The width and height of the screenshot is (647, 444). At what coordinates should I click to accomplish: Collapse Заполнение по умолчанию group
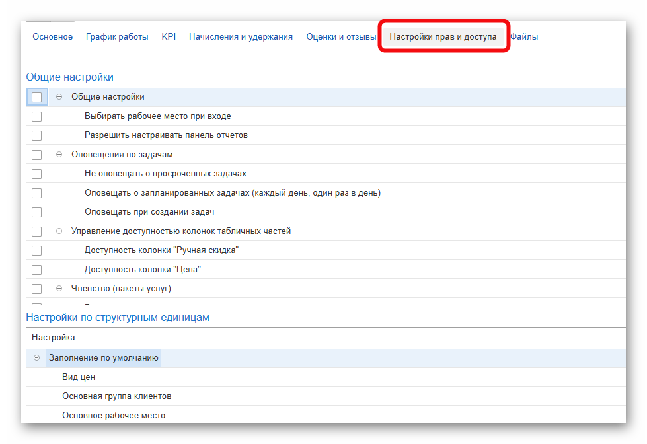(x=37, y=358)
